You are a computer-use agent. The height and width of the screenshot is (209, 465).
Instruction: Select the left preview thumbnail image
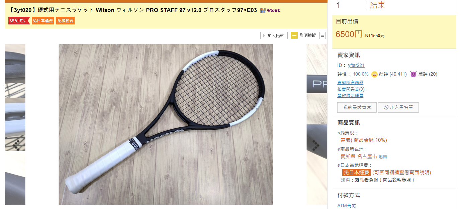[x=15, y=124]
